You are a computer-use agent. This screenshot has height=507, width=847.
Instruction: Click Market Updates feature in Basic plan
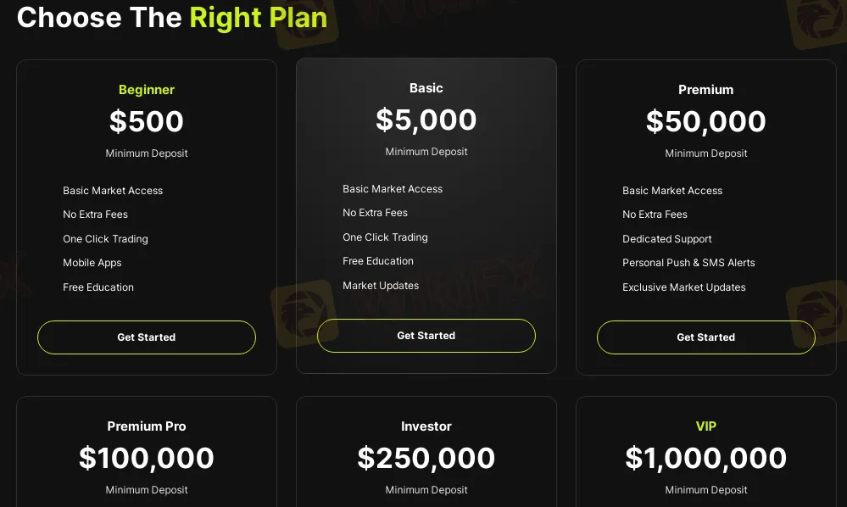[381, 286]
